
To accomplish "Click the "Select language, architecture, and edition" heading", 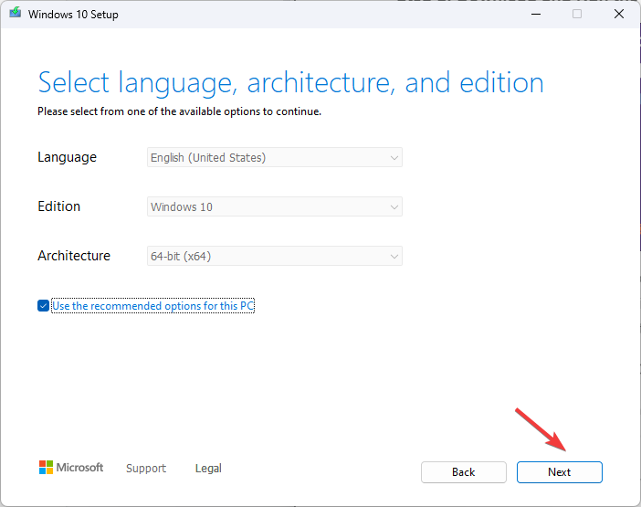I will pyautogui.click(x=290, y=83).
